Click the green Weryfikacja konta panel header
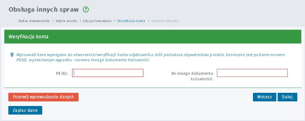This screenshot has width=305, height=121. point(153,36)
